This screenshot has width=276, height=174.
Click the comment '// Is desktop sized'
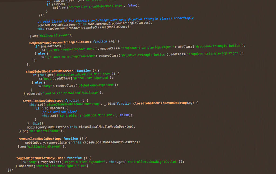point(59,112)
